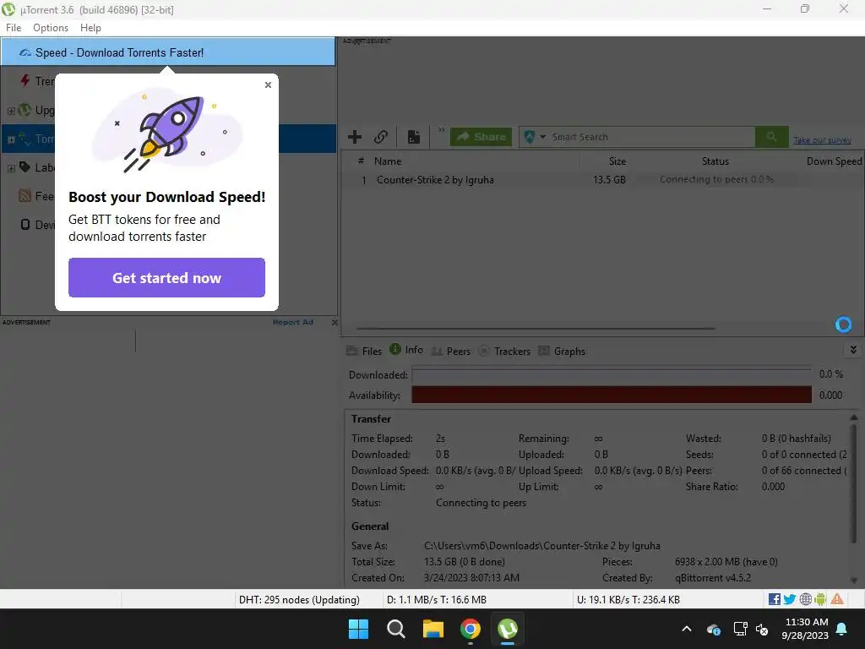Click the Get started now button
865x649 pixels.
166,277
